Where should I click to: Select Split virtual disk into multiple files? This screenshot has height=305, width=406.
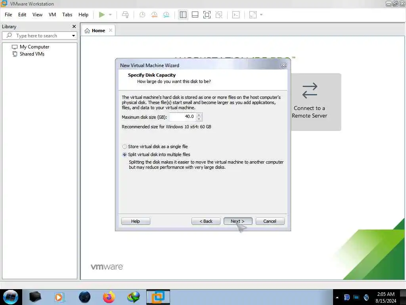click(x=156, y=154)
